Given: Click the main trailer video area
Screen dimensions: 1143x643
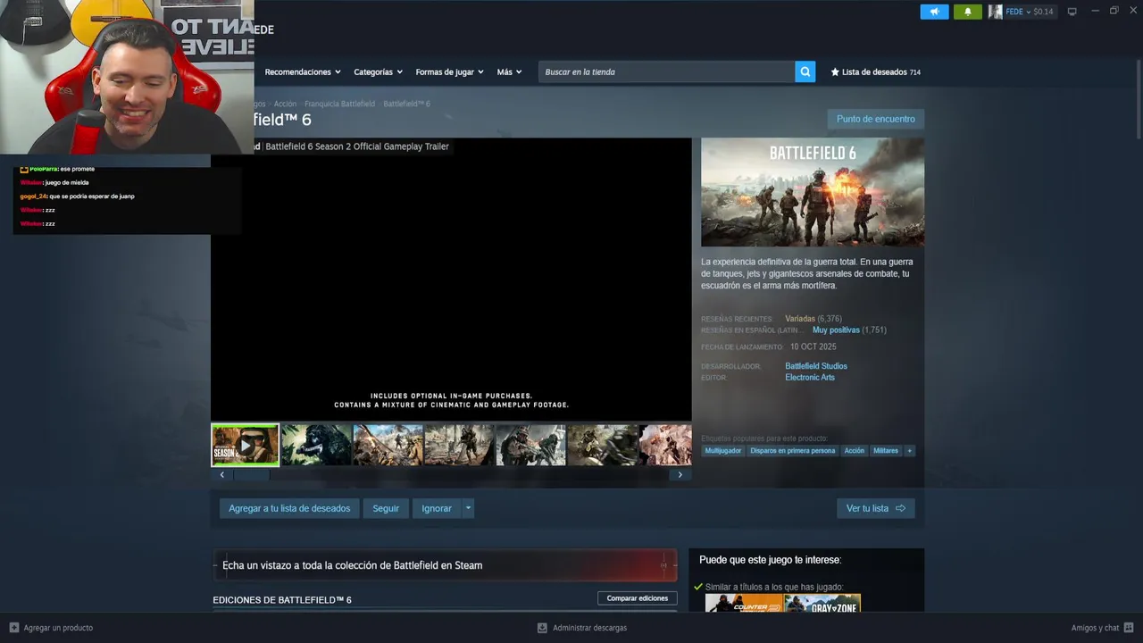Looking at the screenshot, I should pos(451,280).
